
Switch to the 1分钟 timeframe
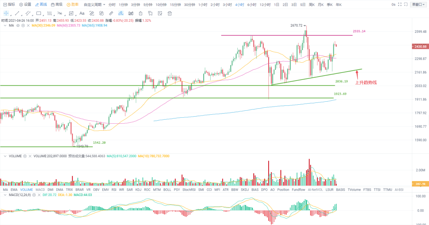click(x=123, y=5)
